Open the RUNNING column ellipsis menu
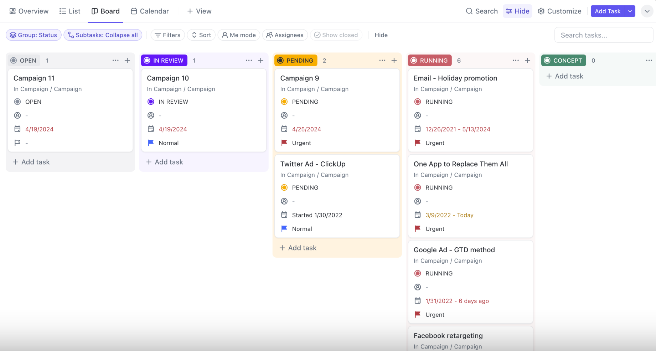The height and width of the screenshot is (351, 656). point(516,61)
